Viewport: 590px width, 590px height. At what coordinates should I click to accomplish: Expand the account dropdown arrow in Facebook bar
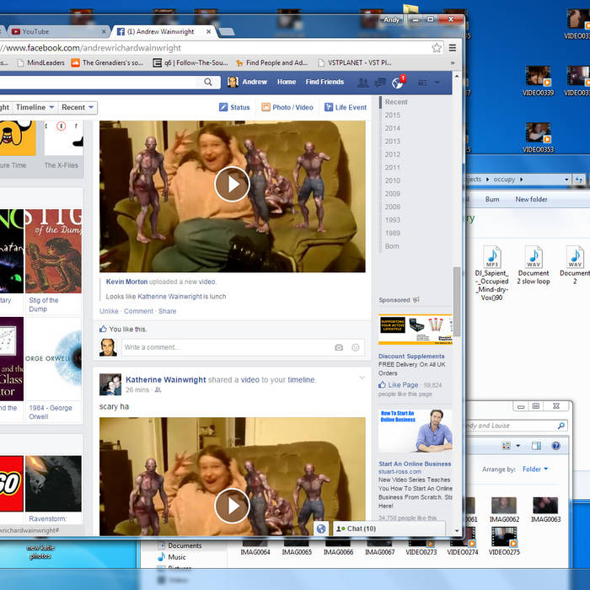pyautogui.click(x=437, y=83)
